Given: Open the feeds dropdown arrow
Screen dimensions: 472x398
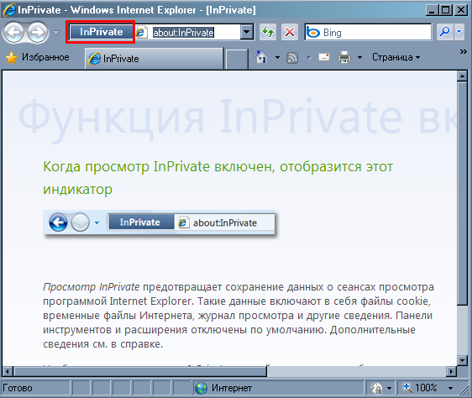Looking at the screenshot, I should 308,57.
